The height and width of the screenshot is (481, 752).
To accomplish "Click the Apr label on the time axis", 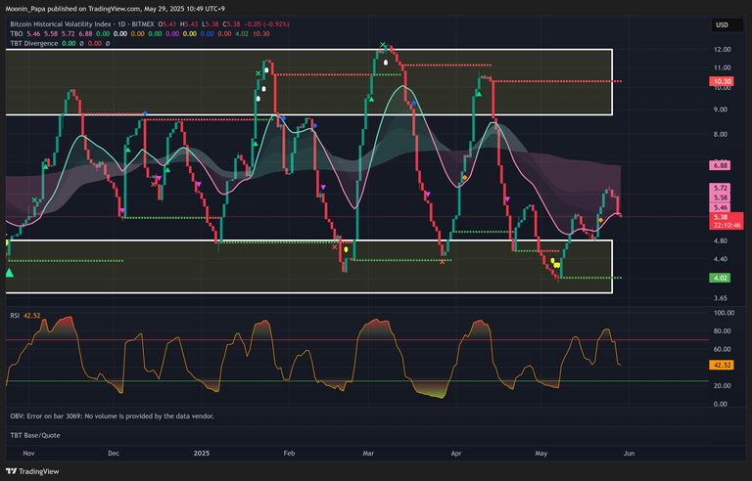I will pyautogui.click(x=456, y=453).
